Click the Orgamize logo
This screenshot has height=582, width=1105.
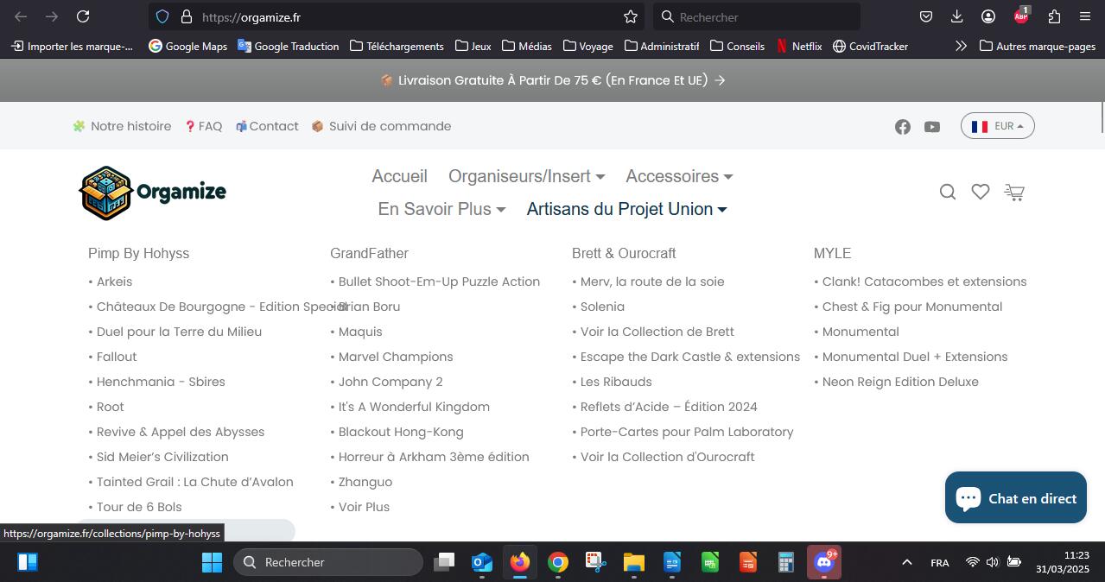point(153,193)
